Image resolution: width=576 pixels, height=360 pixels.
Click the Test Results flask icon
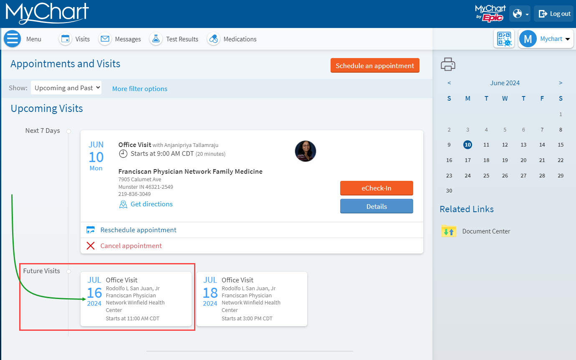click(156, 39)
